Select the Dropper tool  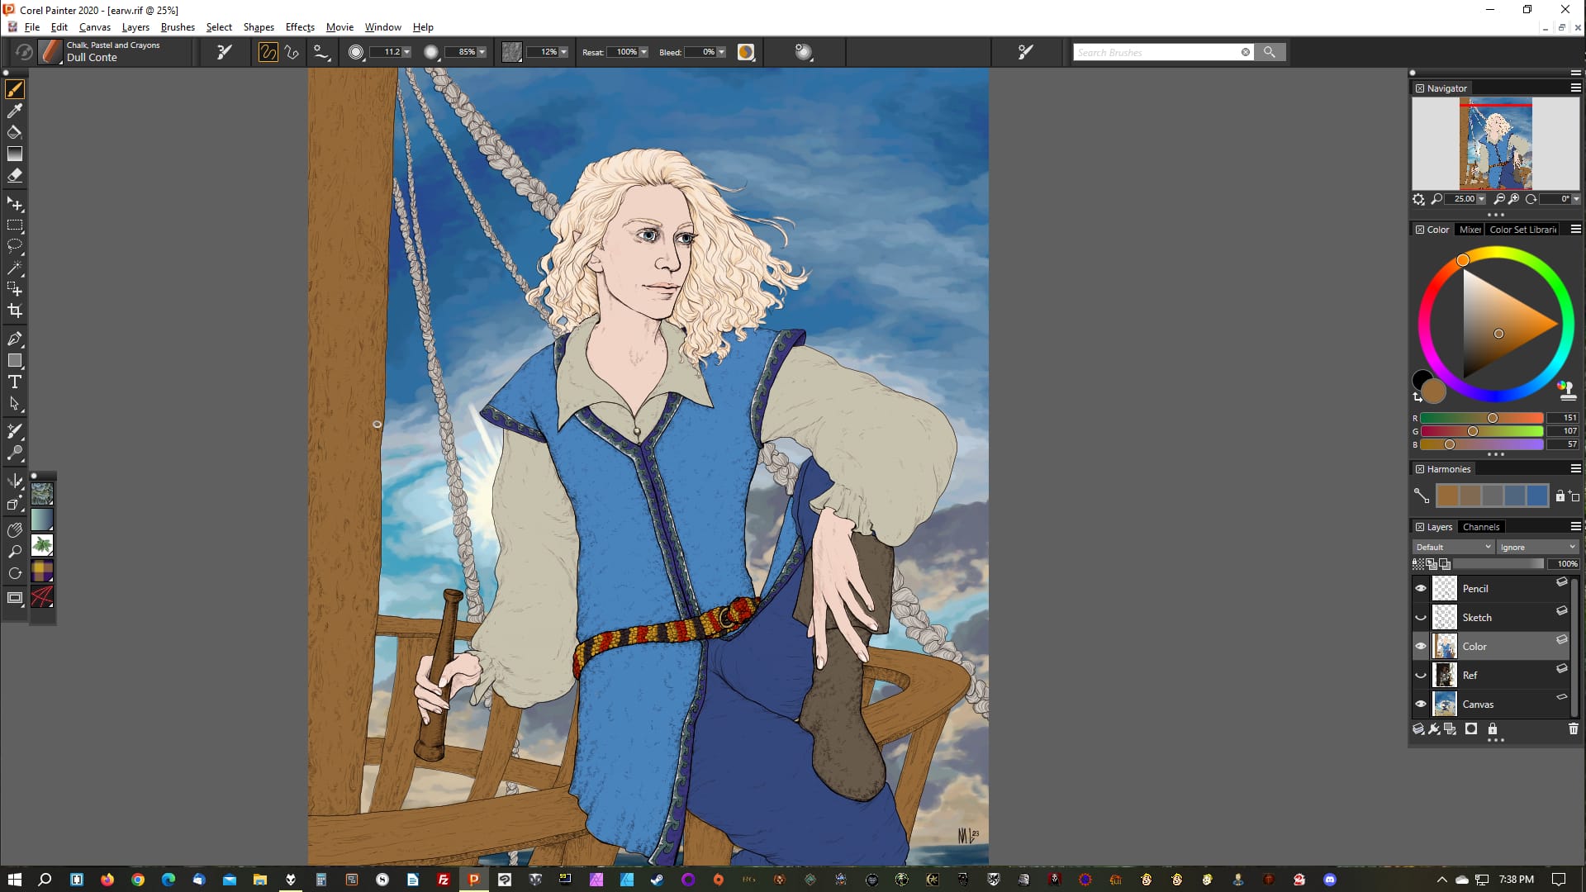15,111
